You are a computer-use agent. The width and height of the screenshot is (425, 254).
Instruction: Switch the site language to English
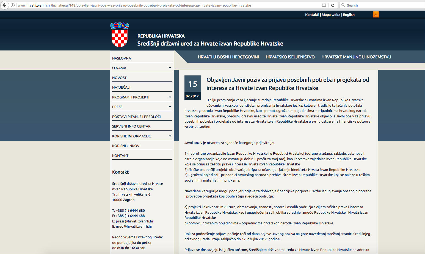[x=349, y=15]
